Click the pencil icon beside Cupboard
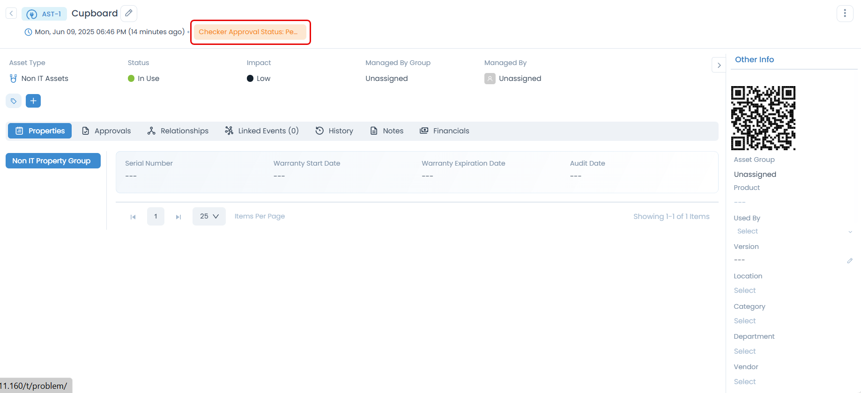Image resolution: width=861 pixels, height=393 pixels. (129, 13)
